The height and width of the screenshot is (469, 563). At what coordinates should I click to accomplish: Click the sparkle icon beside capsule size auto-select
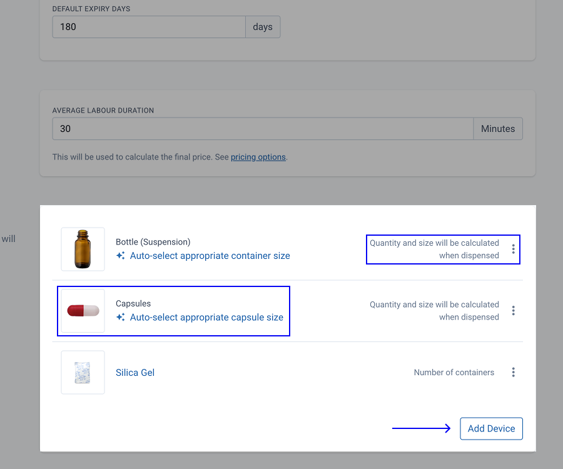pos(120,317)
